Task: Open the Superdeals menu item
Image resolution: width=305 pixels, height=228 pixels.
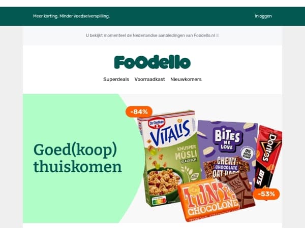Action: point(116,80)
